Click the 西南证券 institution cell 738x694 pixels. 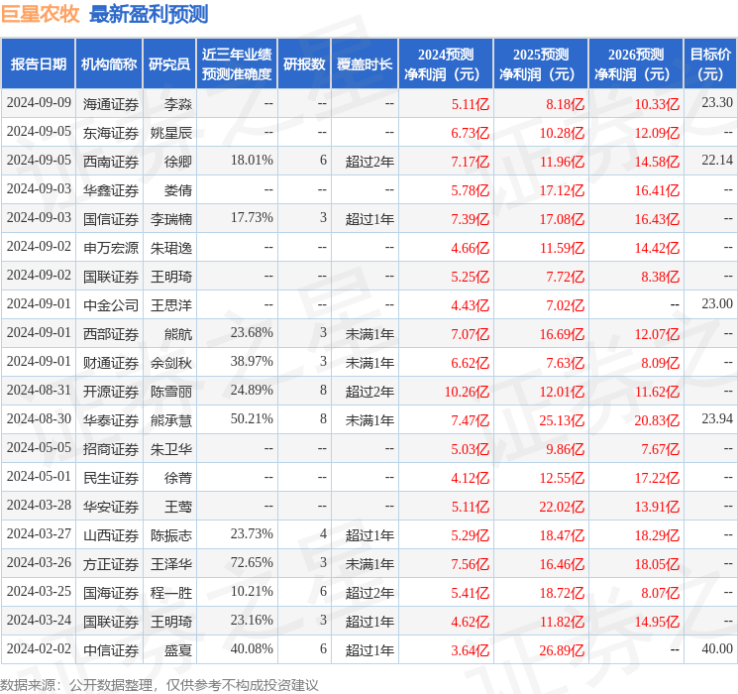[x=111, y=162]
